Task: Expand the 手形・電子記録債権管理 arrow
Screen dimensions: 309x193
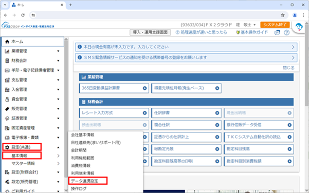Action: coord(58,70)
